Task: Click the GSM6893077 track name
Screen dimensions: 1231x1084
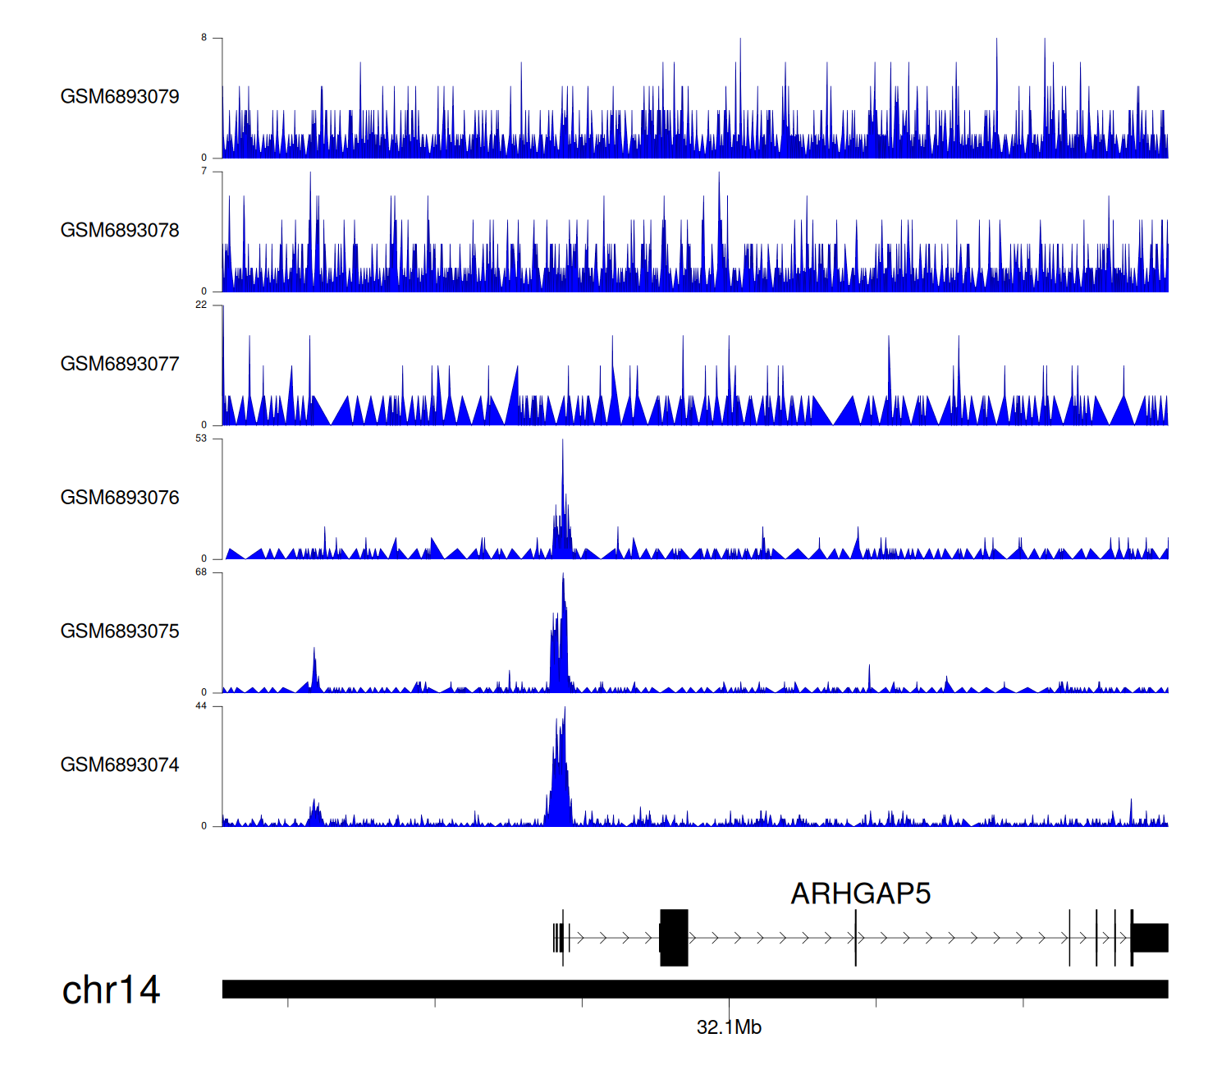Action: pos(120,364)
